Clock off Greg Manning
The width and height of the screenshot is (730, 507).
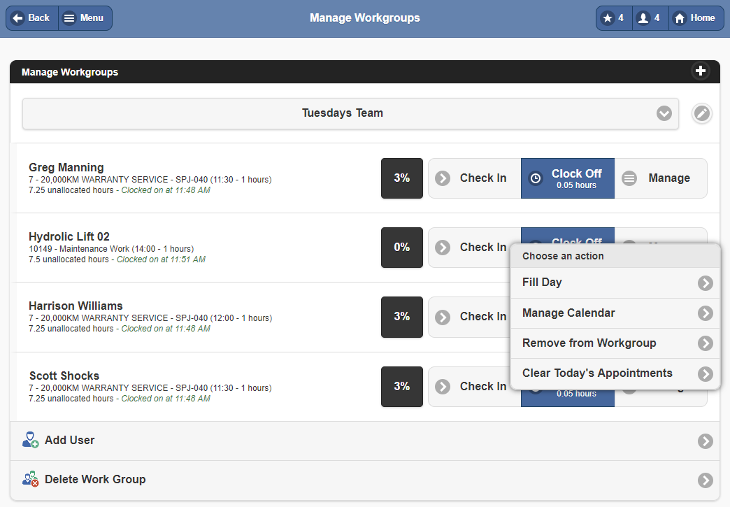[567, 178]
